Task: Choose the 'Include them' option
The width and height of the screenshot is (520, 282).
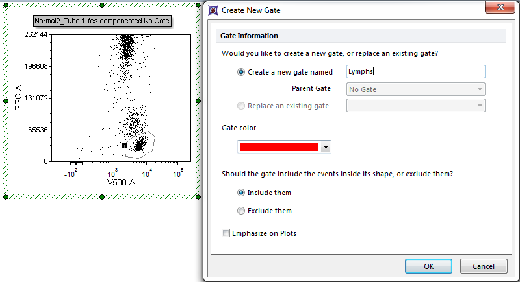Action: coord(242,193)
